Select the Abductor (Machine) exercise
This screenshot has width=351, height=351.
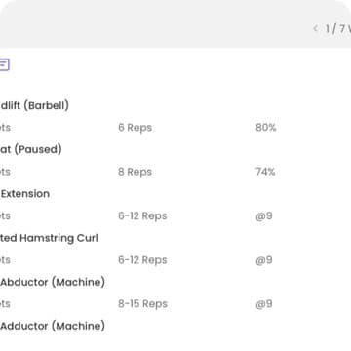point(53,282)
